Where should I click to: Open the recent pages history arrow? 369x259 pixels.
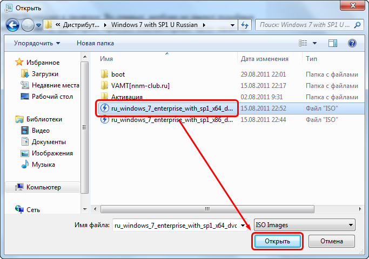pyautogui.click(x=39, y=25)
